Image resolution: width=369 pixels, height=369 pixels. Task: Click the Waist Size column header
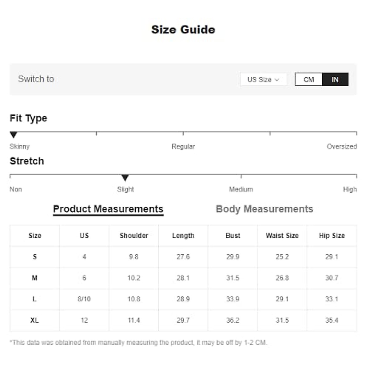[282, 236]
